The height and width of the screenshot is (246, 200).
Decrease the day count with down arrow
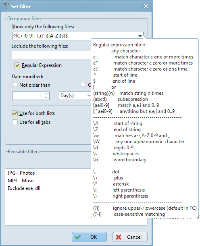click(46, 98)
